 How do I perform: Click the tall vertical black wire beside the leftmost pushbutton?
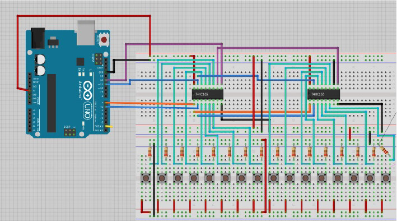pyautogui.click(x=154, y=179)
